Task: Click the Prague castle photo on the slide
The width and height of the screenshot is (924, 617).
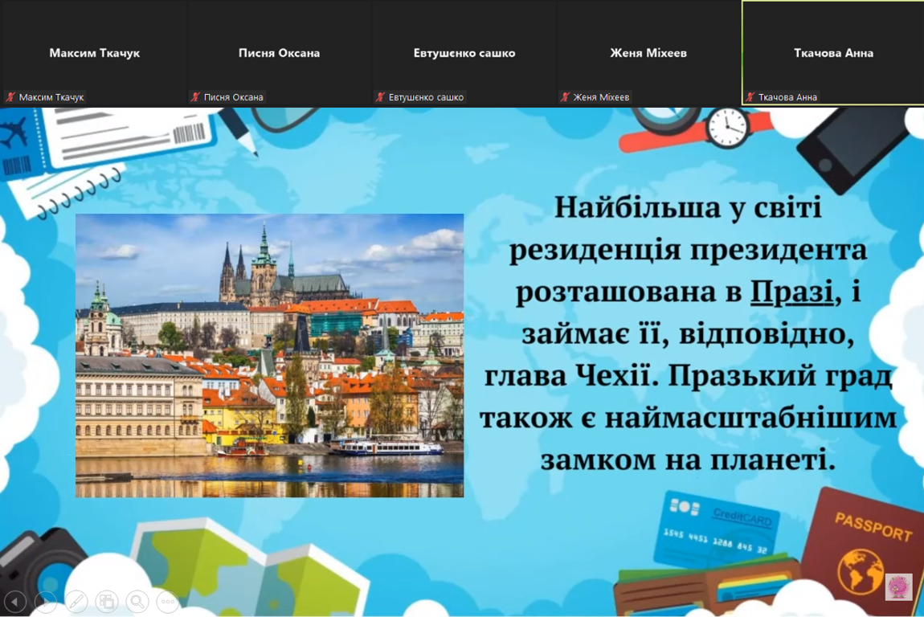Action: point(269,355)
